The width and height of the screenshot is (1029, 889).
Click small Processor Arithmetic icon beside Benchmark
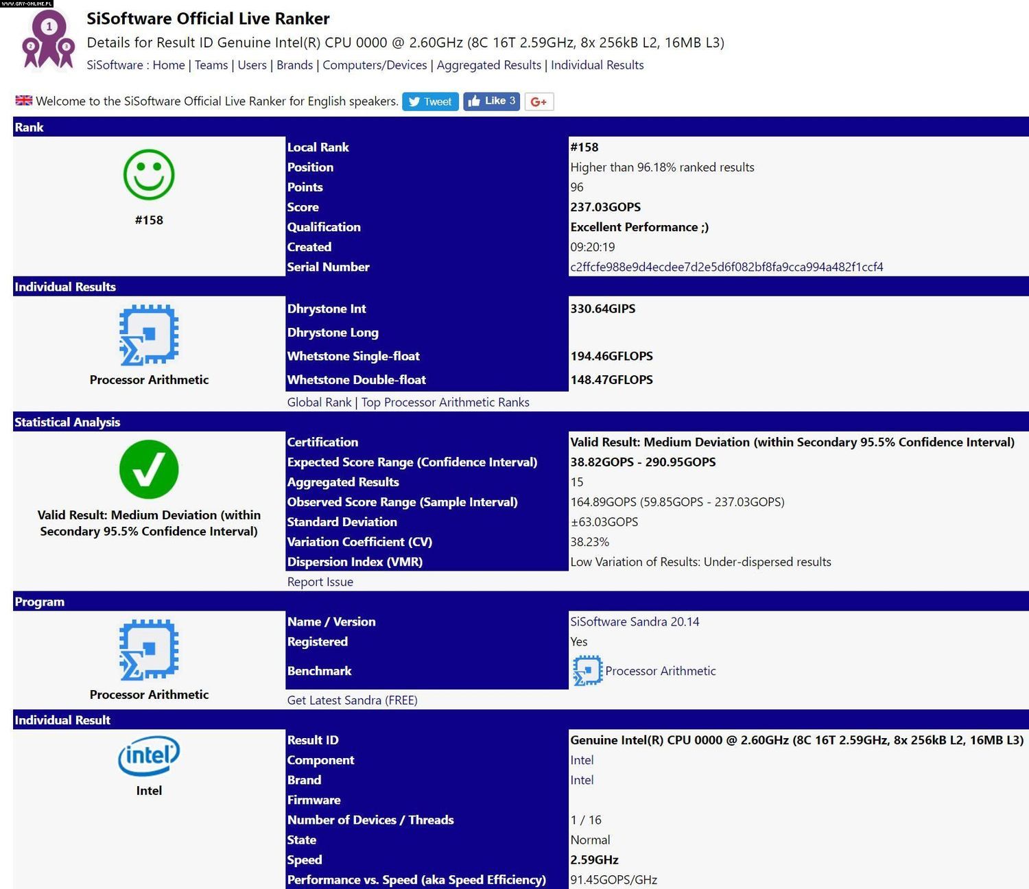[x=587, y=671]
